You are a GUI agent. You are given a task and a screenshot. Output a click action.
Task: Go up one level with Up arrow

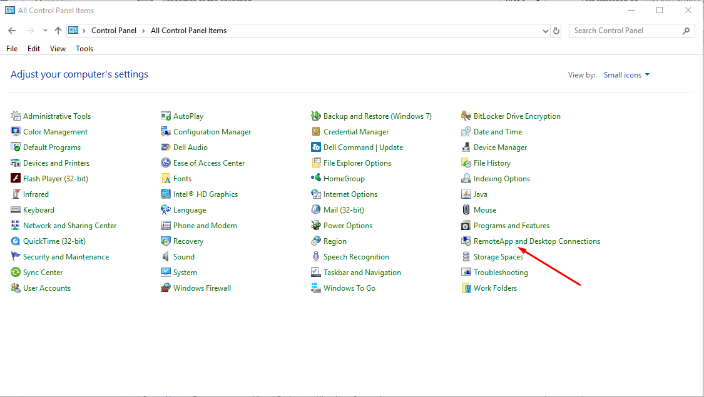pos(58,31)
